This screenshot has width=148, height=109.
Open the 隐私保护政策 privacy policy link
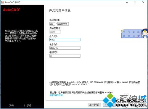point(56,95)
